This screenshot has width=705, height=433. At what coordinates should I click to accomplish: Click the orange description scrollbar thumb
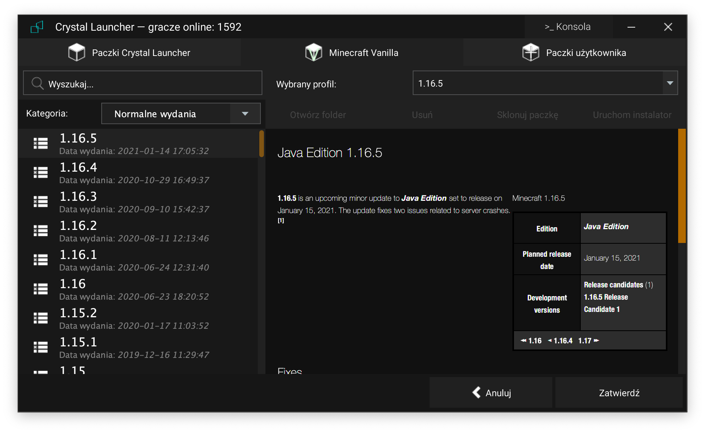point(682,186)
